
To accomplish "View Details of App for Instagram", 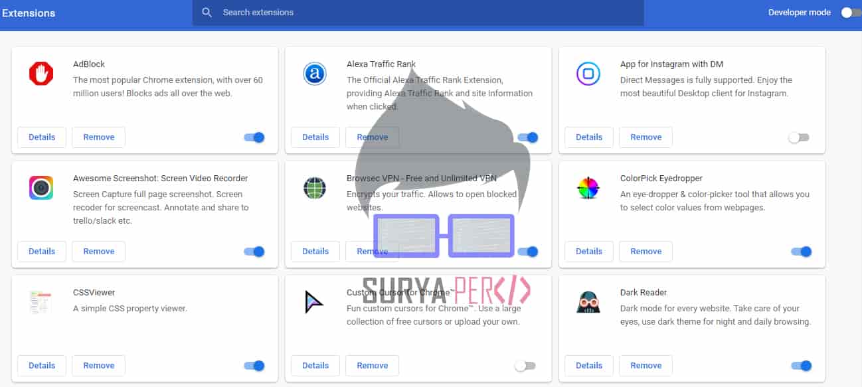I will coord(589,137).
